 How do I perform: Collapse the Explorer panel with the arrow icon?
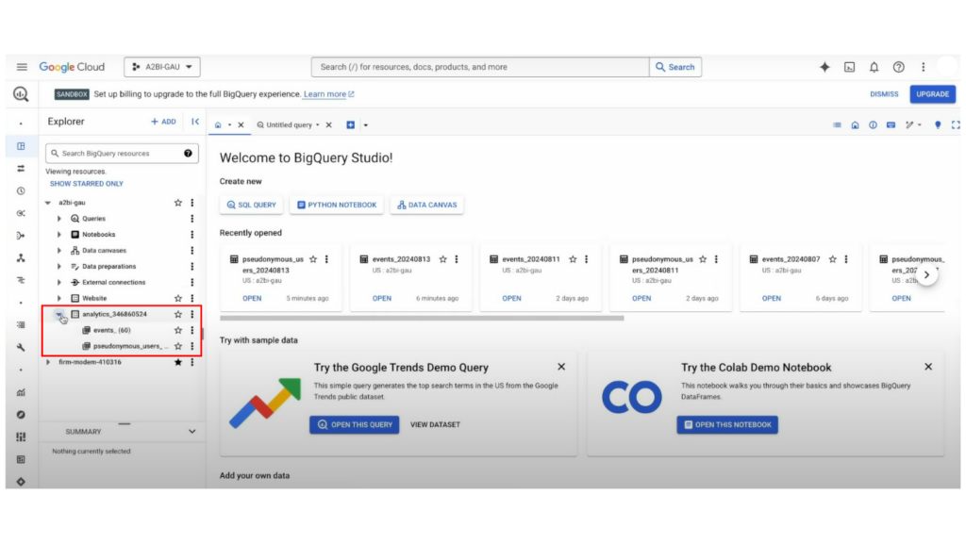coord(195,122)
